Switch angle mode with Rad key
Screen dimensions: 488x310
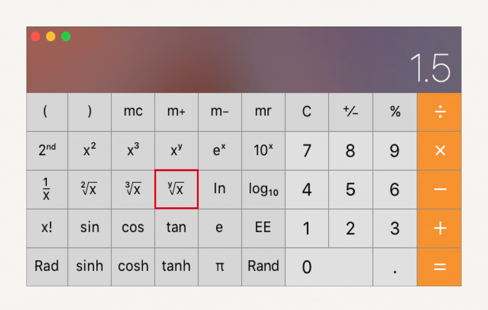pos(47,267)
